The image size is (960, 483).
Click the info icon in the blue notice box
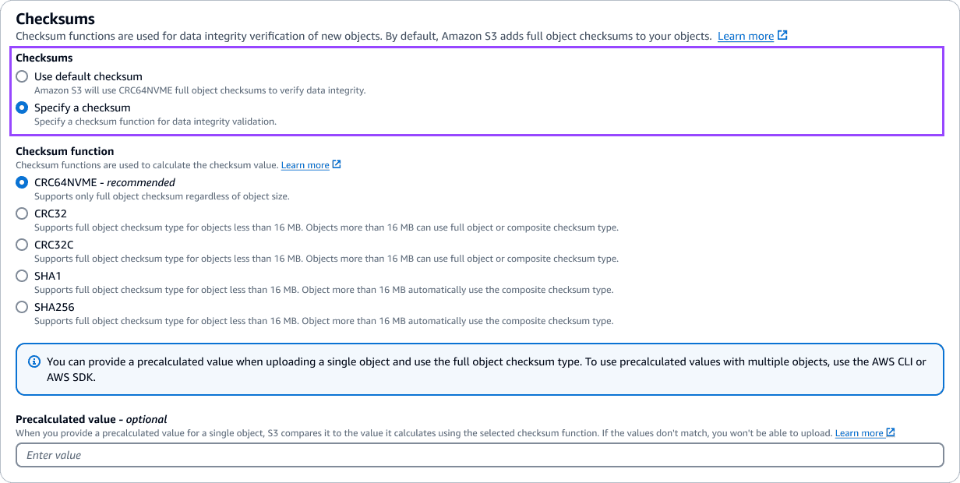click(x=34, y=362)
